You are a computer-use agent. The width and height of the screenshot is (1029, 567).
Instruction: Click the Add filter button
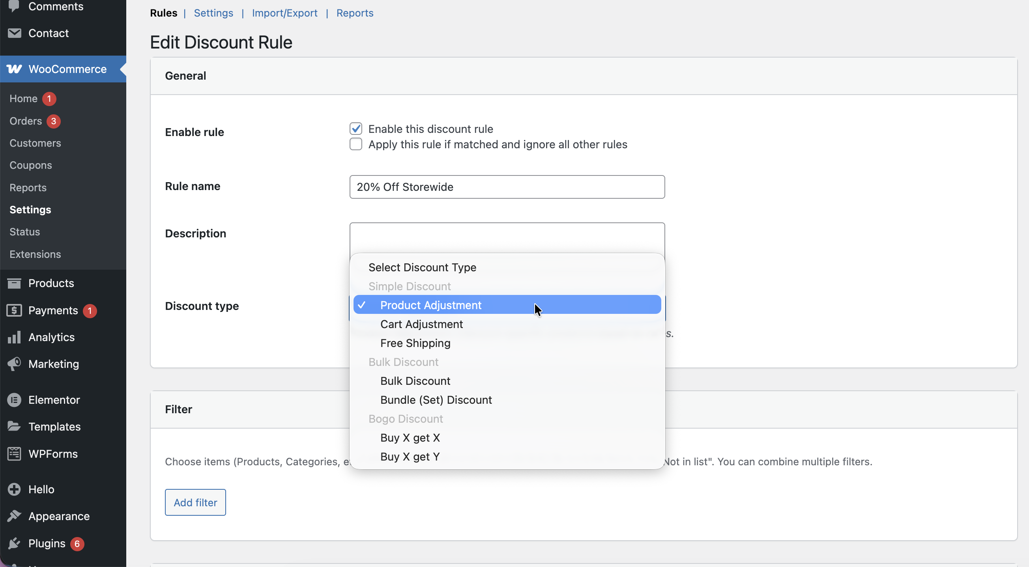195,502
